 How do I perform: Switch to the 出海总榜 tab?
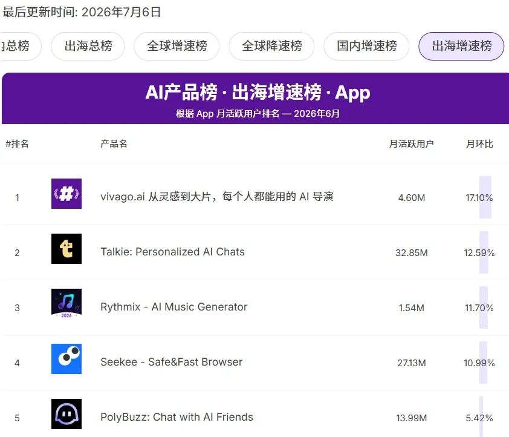coord(88,46)
